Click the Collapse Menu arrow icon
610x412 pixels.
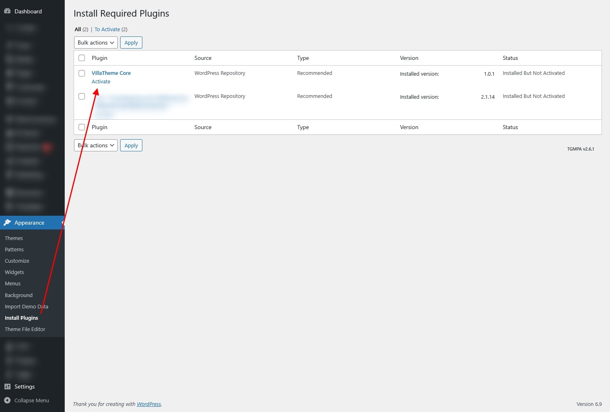pos(7,400)
